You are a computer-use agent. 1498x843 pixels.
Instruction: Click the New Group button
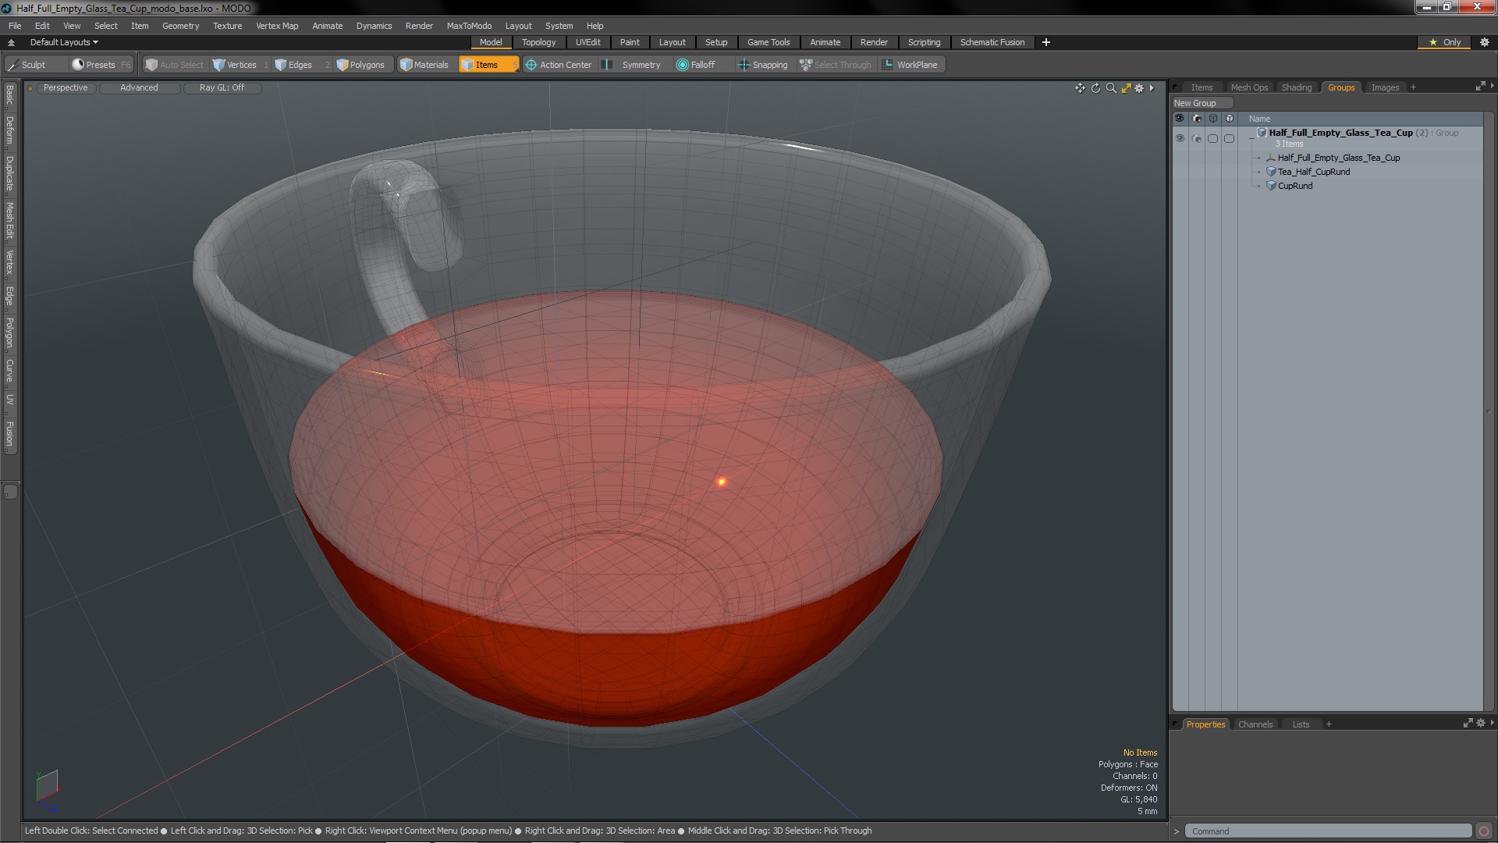click(x=1202, y=103)
